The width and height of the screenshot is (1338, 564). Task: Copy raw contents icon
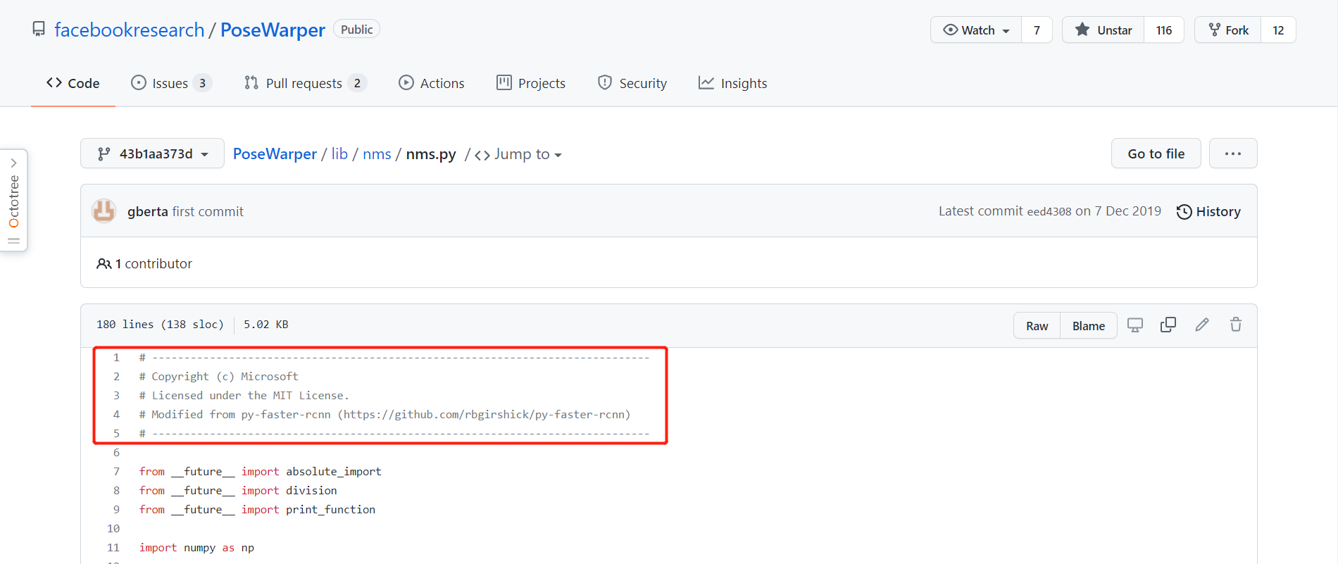pos(1168,325)
